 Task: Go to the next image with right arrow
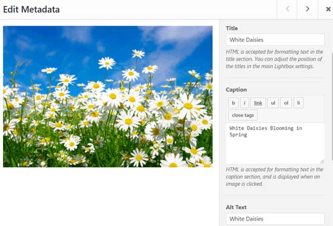point(308,9)
